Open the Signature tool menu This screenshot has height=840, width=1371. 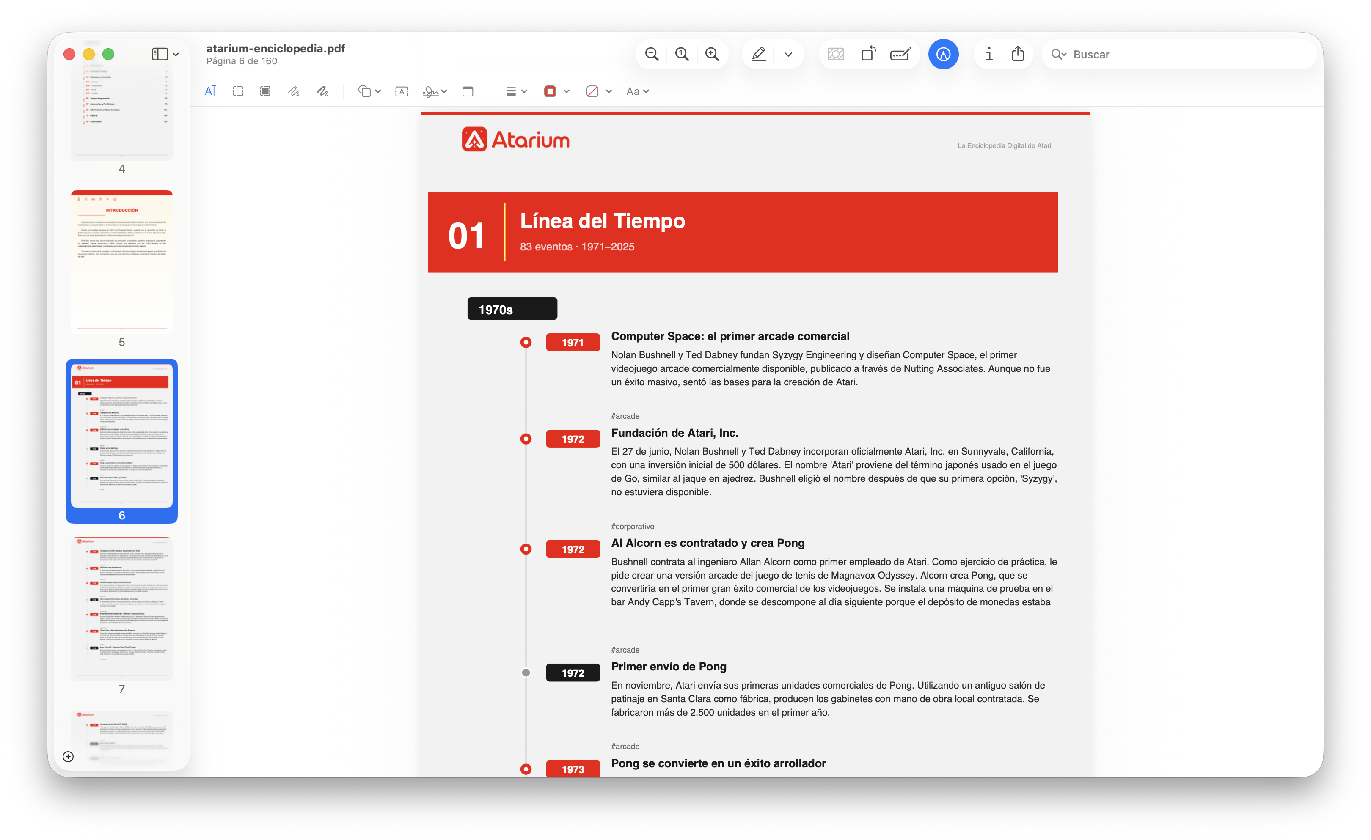[435, 91]
